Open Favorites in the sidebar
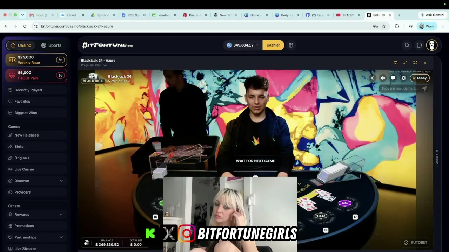449x252 pixels. tap(36, 101)
